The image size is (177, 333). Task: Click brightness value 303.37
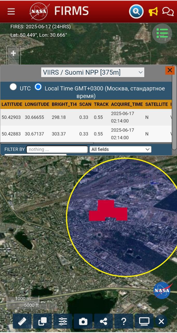(x=59, y=134)
